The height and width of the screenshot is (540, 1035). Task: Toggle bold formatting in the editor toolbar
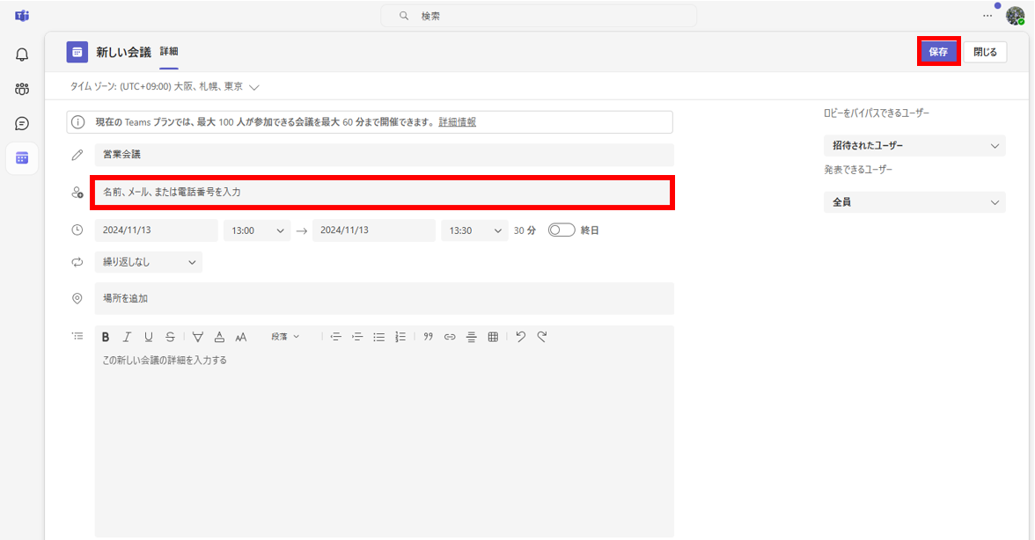106,337
